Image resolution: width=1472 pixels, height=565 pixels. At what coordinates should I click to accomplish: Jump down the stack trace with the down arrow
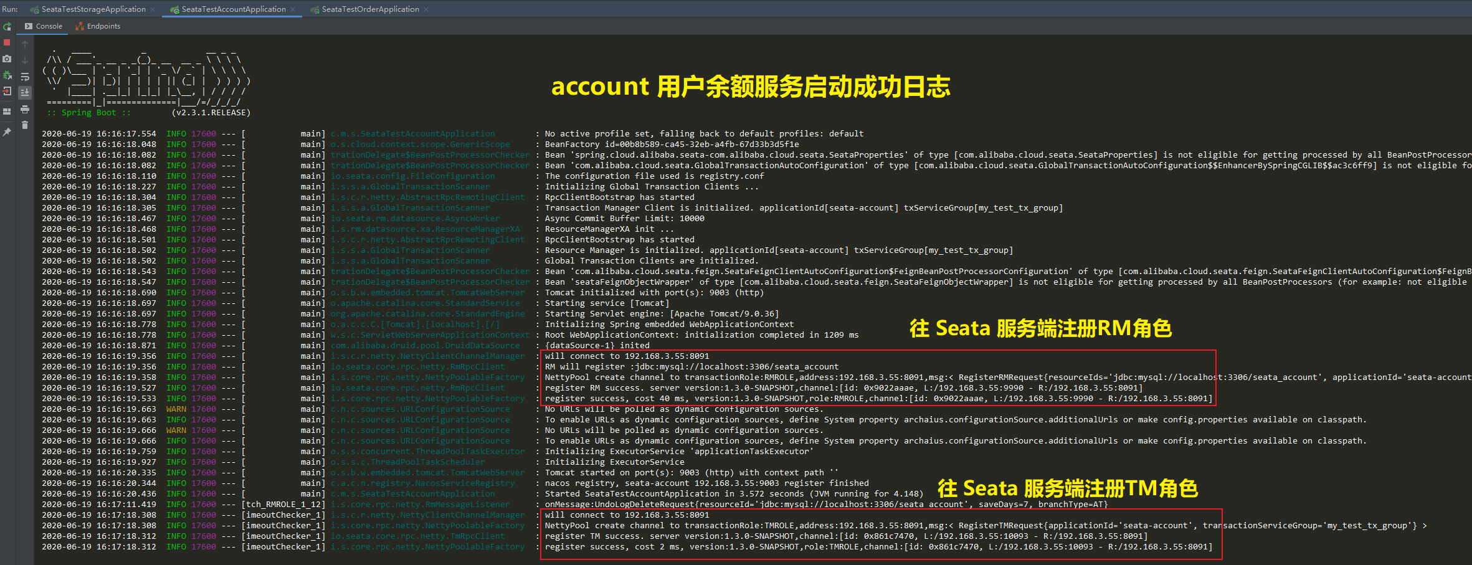25,60
